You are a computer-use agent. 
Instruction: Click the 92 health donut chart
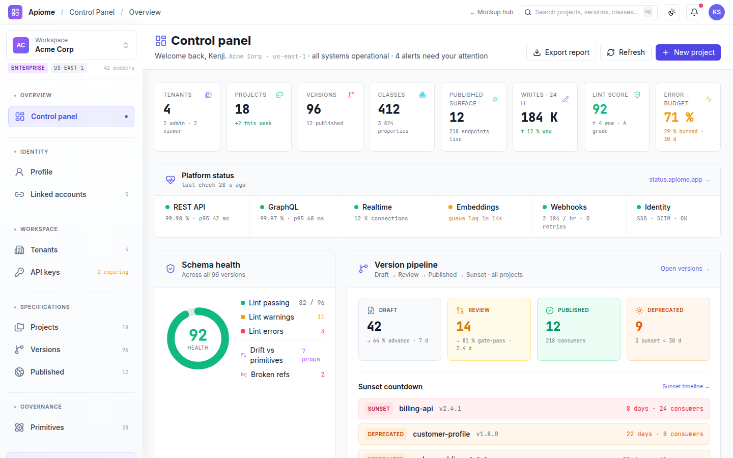tap(198, 338)
